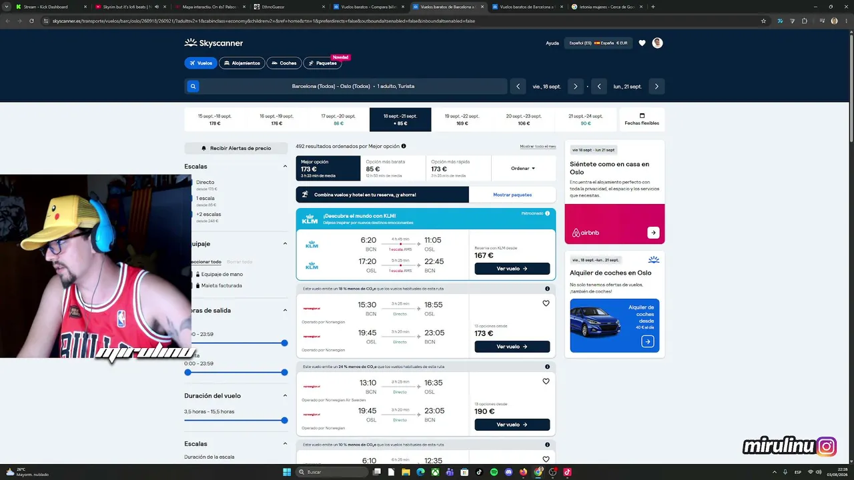Screen dimensions: 854x480
Task: Reload the page in browser
Action: [31, 21]
